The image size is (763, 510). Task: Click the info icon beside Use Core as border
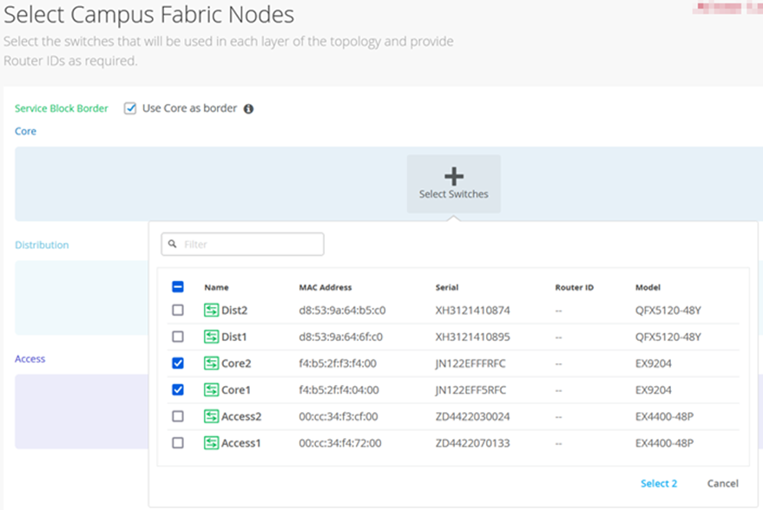[x=248, y=109]
